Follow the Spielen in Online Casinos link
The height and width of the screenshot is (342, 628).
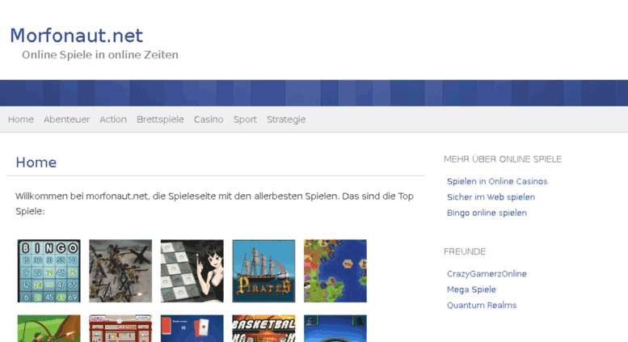[497, 181]
